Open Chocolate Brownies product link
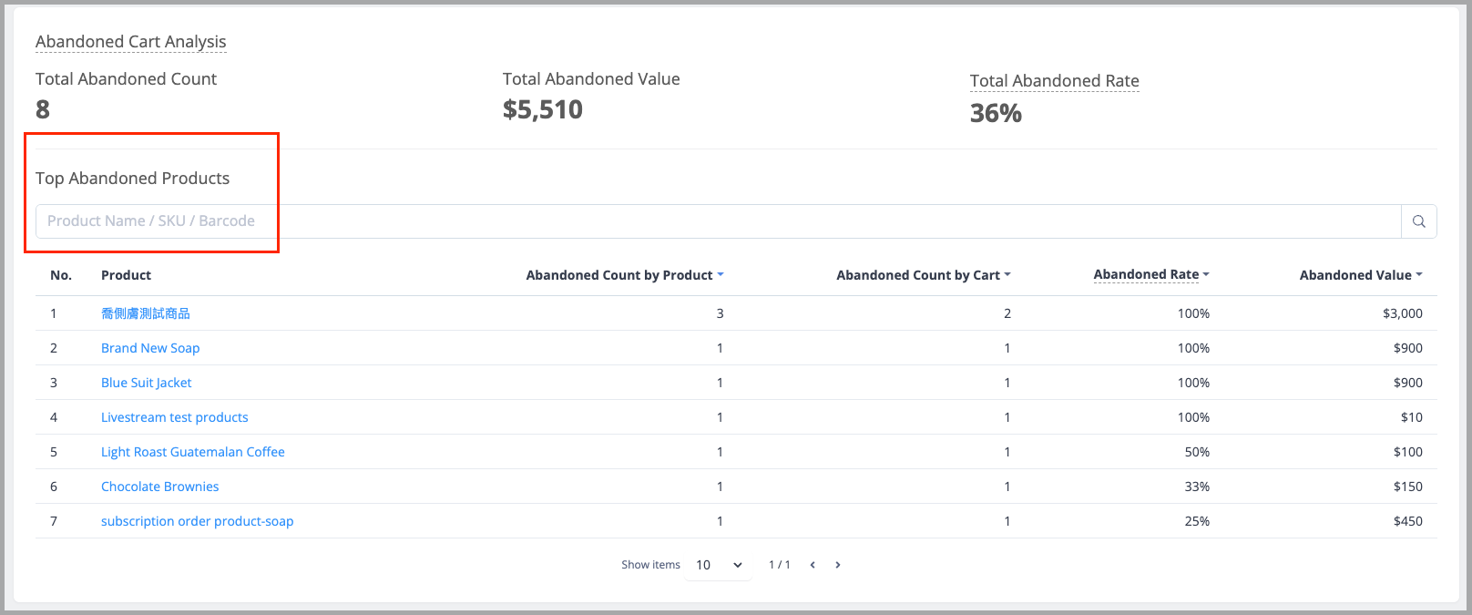Screen dimensions: 1472x615 click(x=160, y=487)
